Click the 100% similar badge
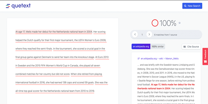This screenshot has height=104, width=208. click(x=158, y=47)
